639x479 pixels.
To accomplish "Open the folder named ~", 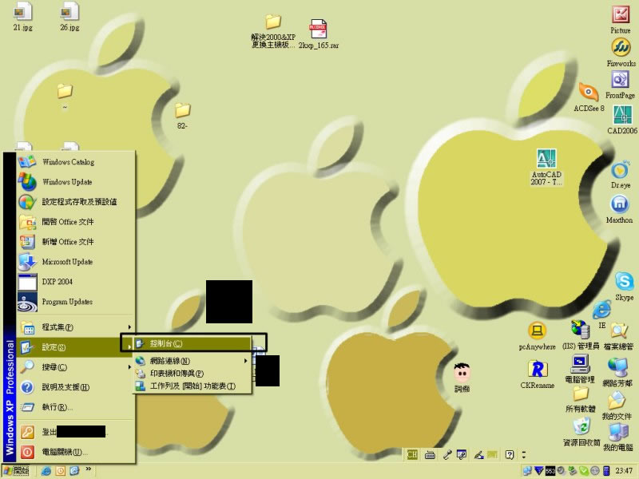I will point(65,97).
